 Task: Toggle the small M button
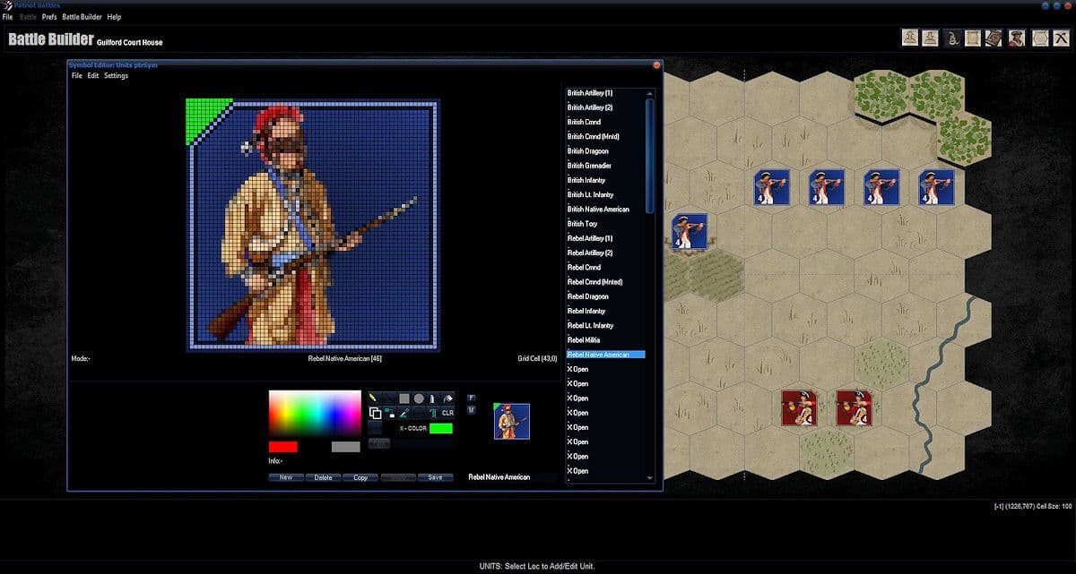472,410
